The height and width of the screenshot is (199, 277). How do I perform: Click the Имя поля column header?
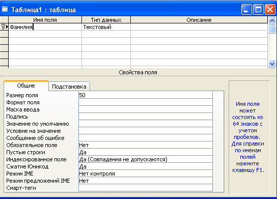(45, 20)
